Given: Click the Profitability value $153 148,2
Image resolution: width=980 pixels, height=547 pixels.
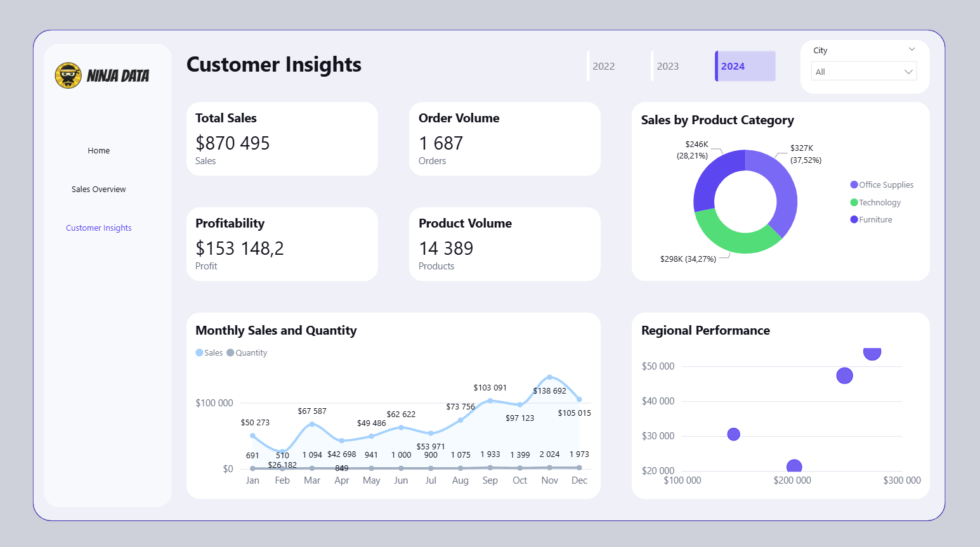Looking at the screenshot, I should (240, 248).
